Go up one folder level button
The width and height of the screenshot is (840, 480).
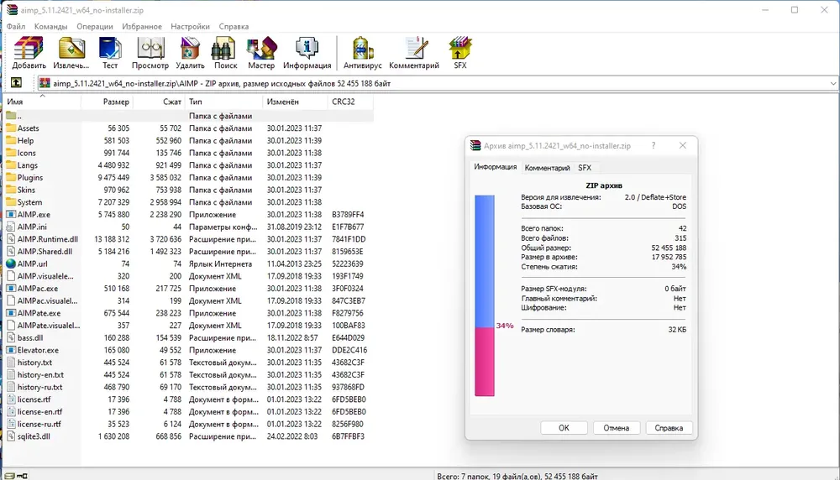(15, 83)
